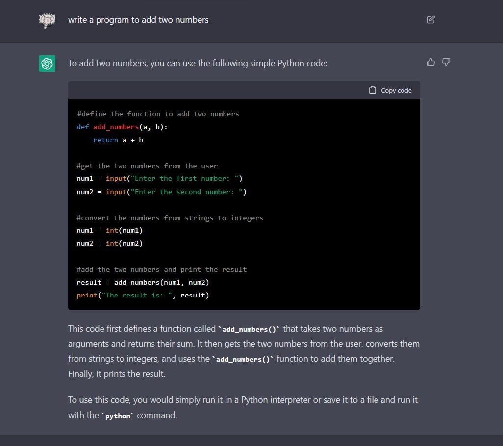Screen dimensions: 503x446
Task: Click the user profile avatar image
Action: tap(47, 21)
